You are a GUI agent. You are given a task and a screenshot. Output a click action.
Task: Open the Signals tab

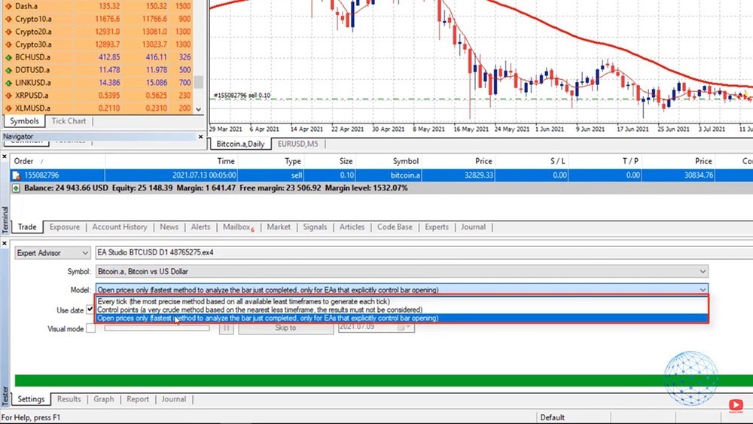pyautogui.click(x=315, y=227)
